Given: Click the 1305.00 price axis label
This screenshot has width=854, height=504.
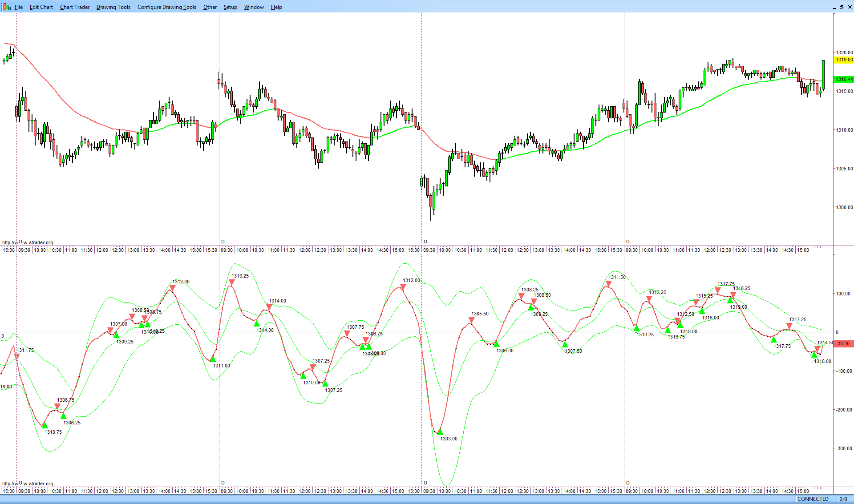Looking at the screenshot, I should 844,169.
